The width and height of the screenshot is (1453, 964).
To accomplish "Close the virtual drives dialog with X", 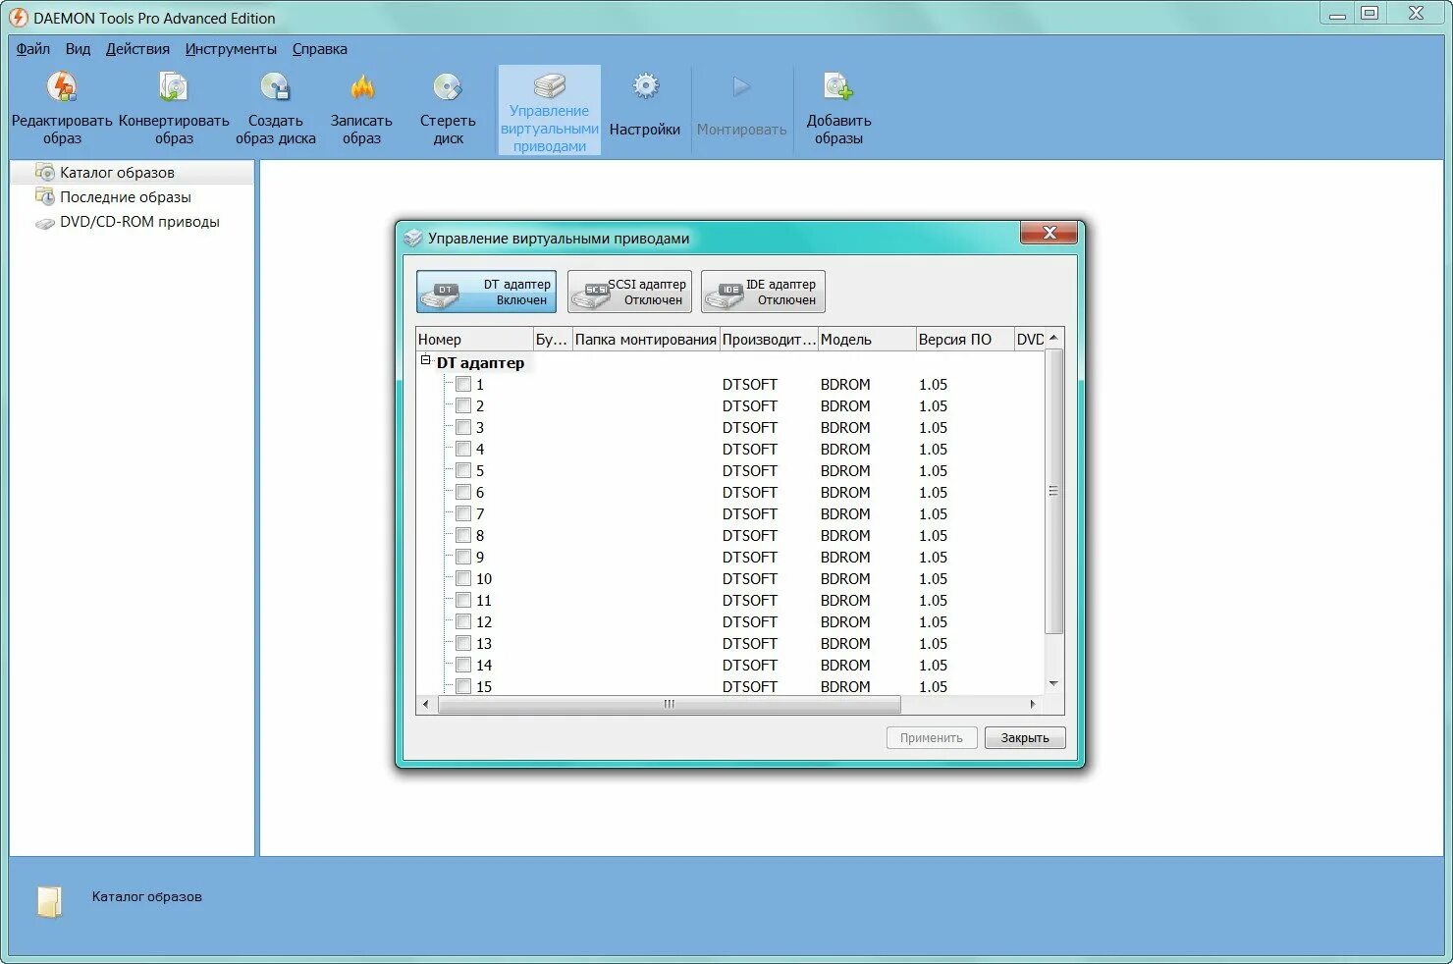I will pyautogui.click(x=1049, y=233).
